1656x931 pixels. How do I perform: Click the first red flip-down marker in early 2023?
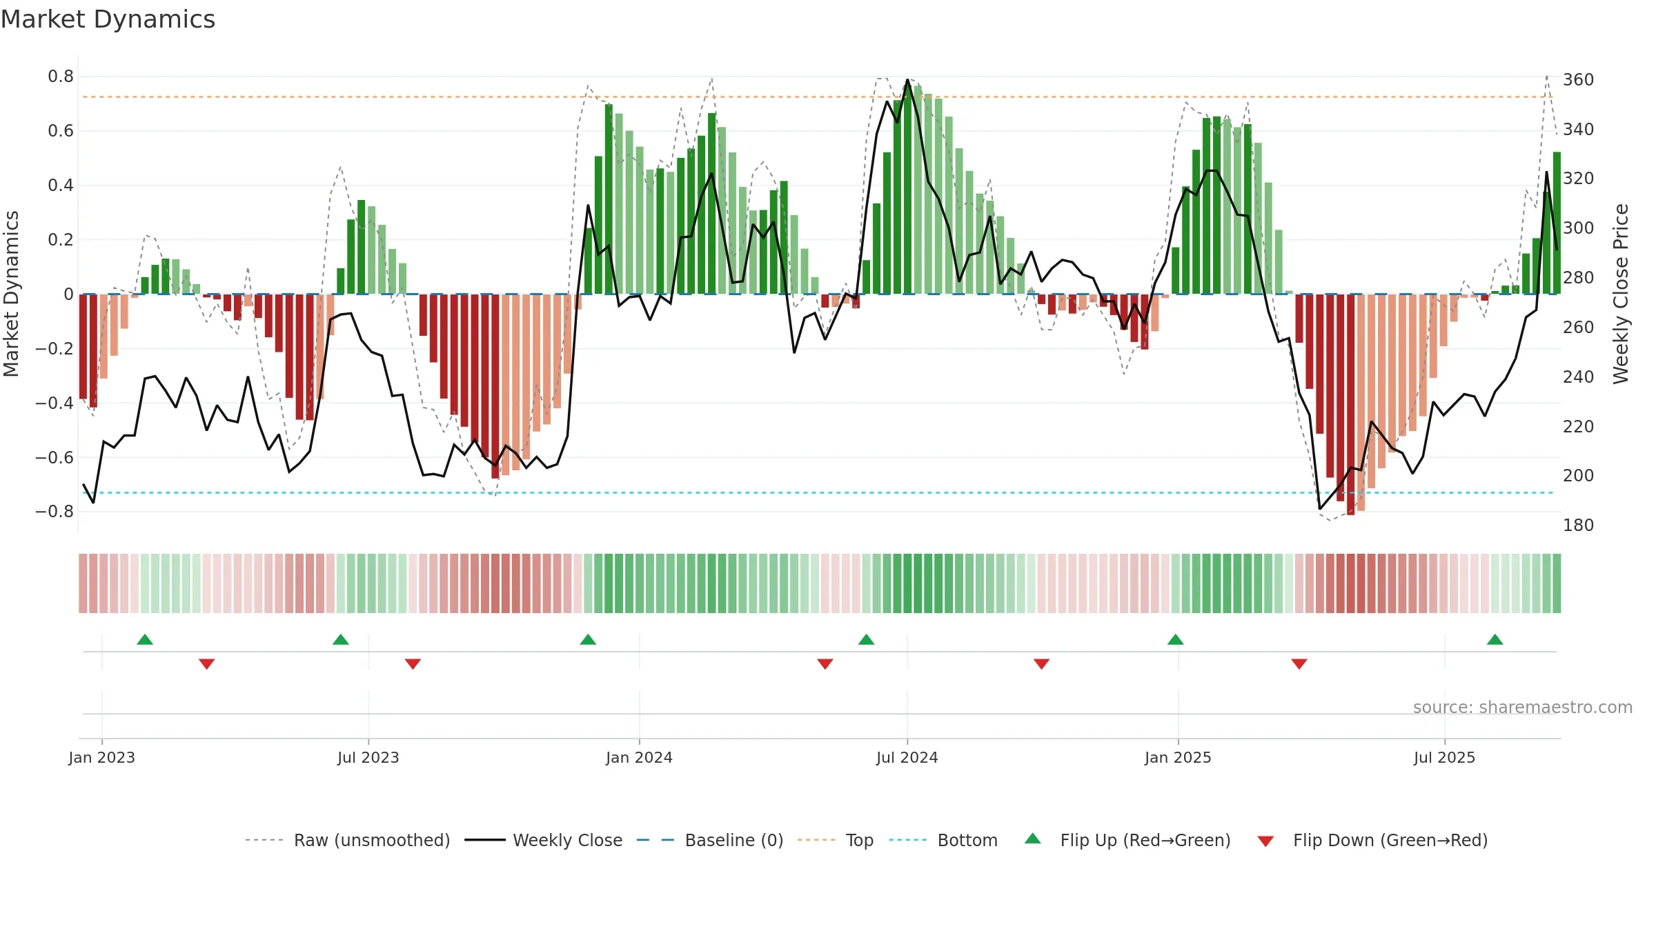(x=207, y=663)
